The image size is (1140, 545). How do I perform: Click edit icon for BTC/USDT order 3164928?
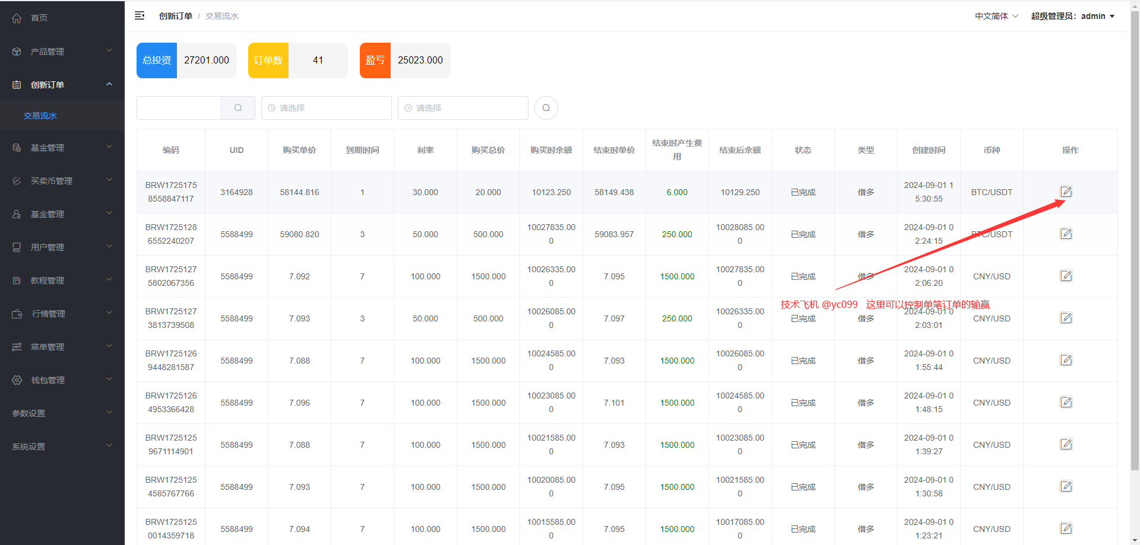click(1066, 192)
